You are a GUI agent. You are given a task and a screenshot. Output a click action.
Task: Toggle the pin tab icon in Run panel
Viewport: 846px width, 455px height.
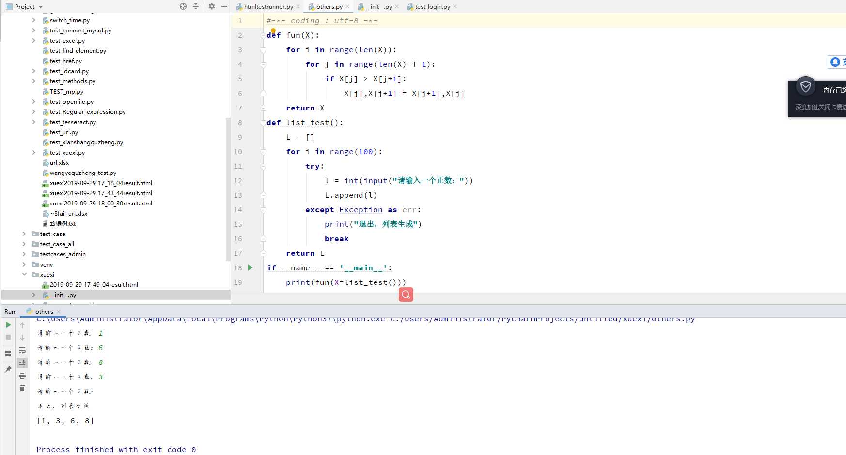point(8,369)
